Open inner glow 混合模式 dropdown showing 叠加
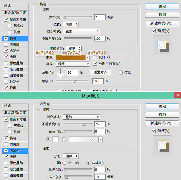The width and height of the screenshot is (181, 180). pos(81,117)
